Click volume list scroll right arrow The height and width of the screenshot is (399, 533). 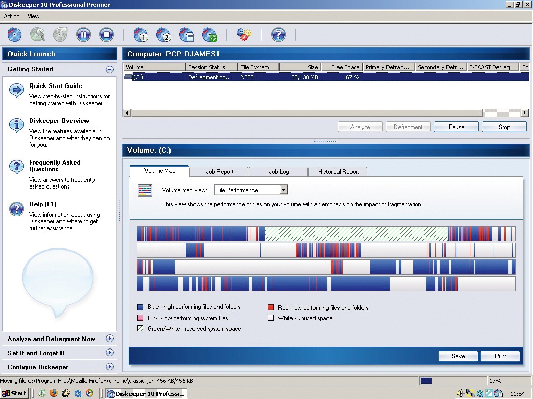[x=525, y=113]
